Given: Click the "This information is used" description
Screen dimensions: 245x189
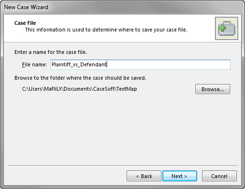Looking at the screenshot, I should tap(106, 30).
